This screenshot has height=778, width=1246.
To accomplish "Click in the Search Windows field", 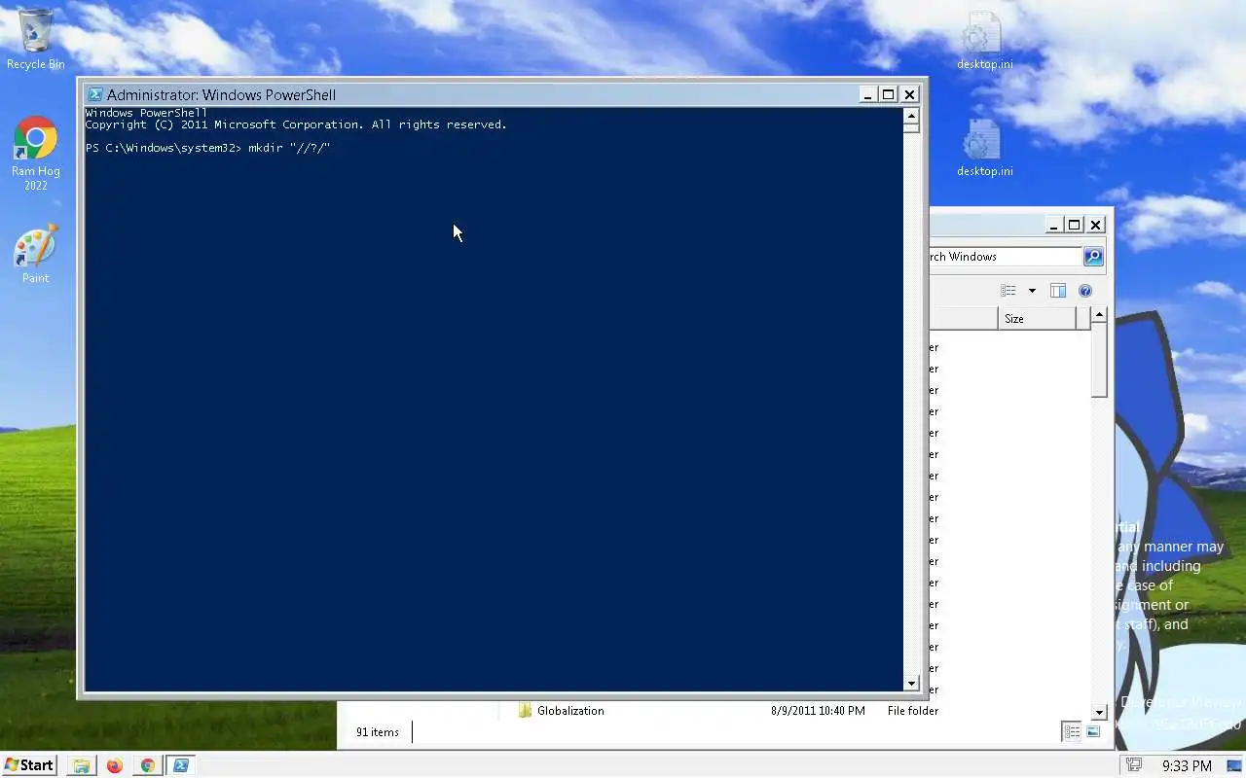I will tap(1005, 257).
